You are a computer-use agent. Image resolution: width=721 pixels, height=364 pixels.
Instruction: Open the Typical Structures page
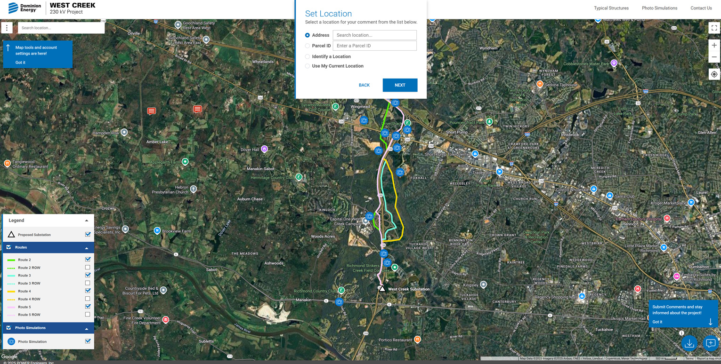point(611,8)
